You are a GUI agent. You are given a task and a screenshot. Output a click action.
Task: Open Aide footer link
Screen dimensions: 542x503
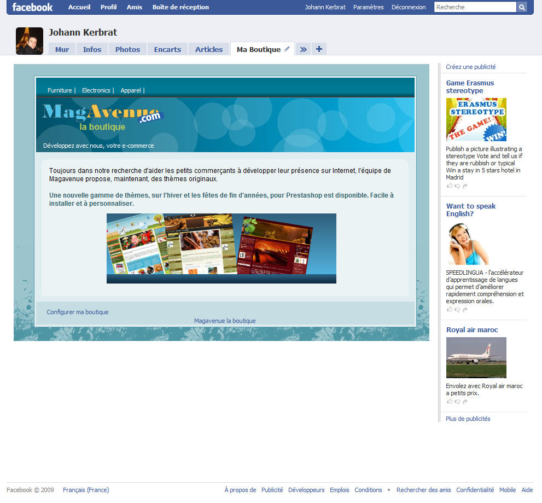click(527, 490)
